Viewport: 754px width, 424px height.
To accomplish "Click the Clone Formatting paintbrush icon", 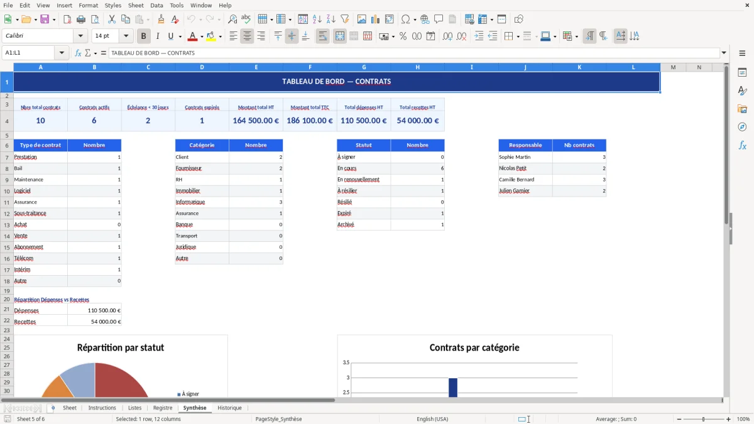I will 161,19.
